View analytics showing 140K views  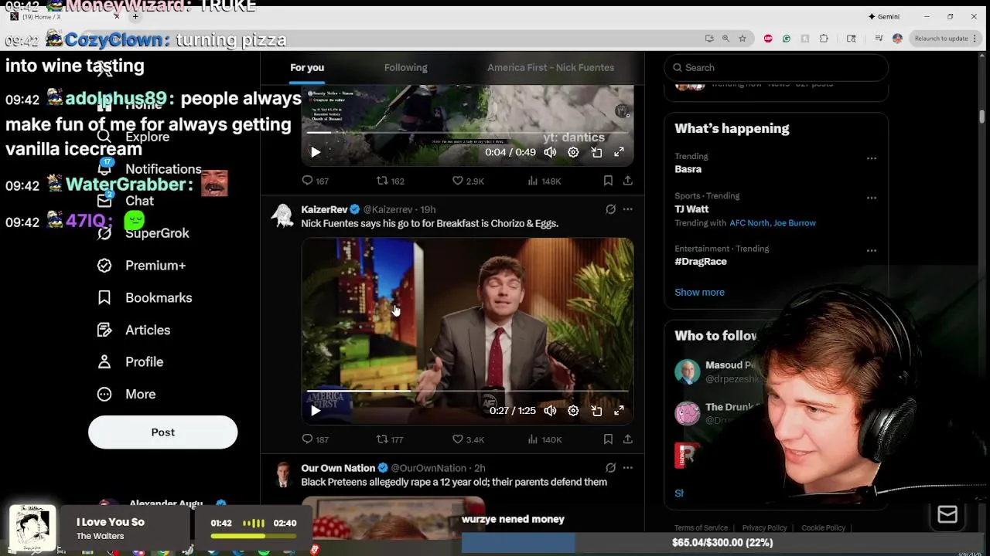544,439
